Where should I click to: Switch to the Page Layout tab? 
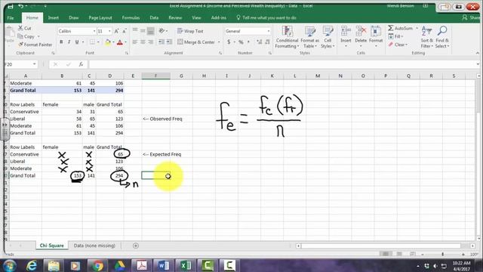tap(100, 18)
